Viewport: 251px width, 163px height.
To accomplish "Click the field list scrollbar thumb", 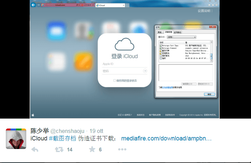I will (211, 56).
